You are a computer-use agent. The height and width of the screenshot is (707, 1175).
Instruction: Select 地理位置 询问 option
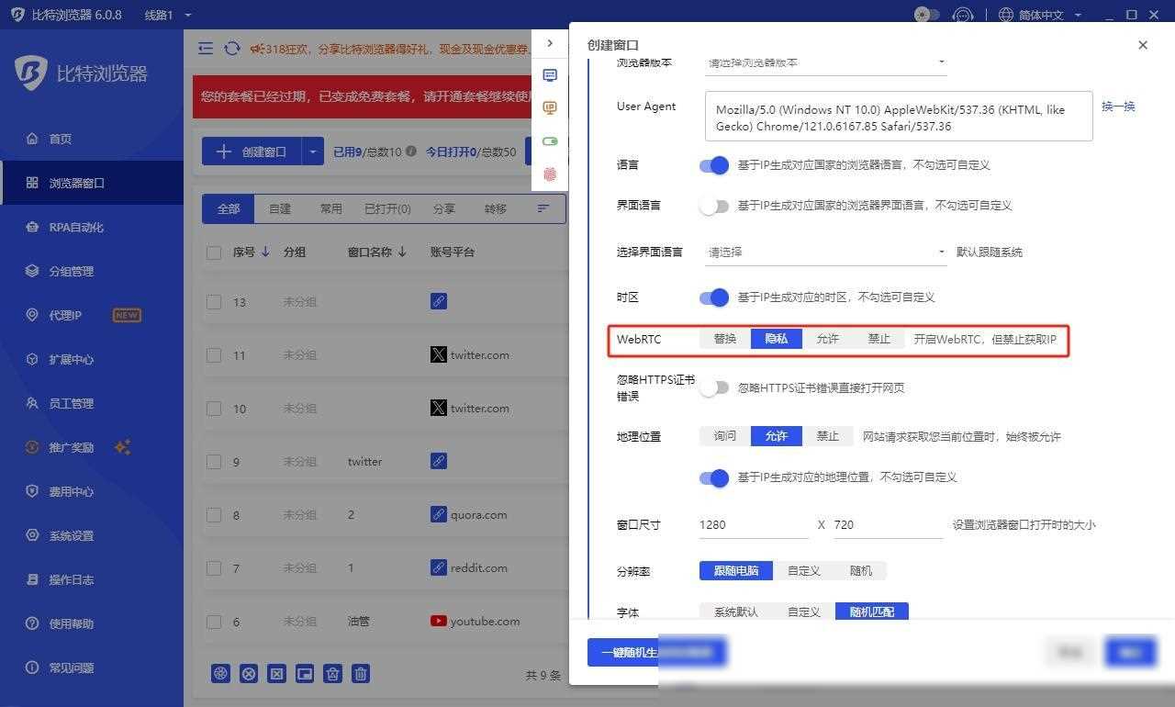click(x=725, y=436)
